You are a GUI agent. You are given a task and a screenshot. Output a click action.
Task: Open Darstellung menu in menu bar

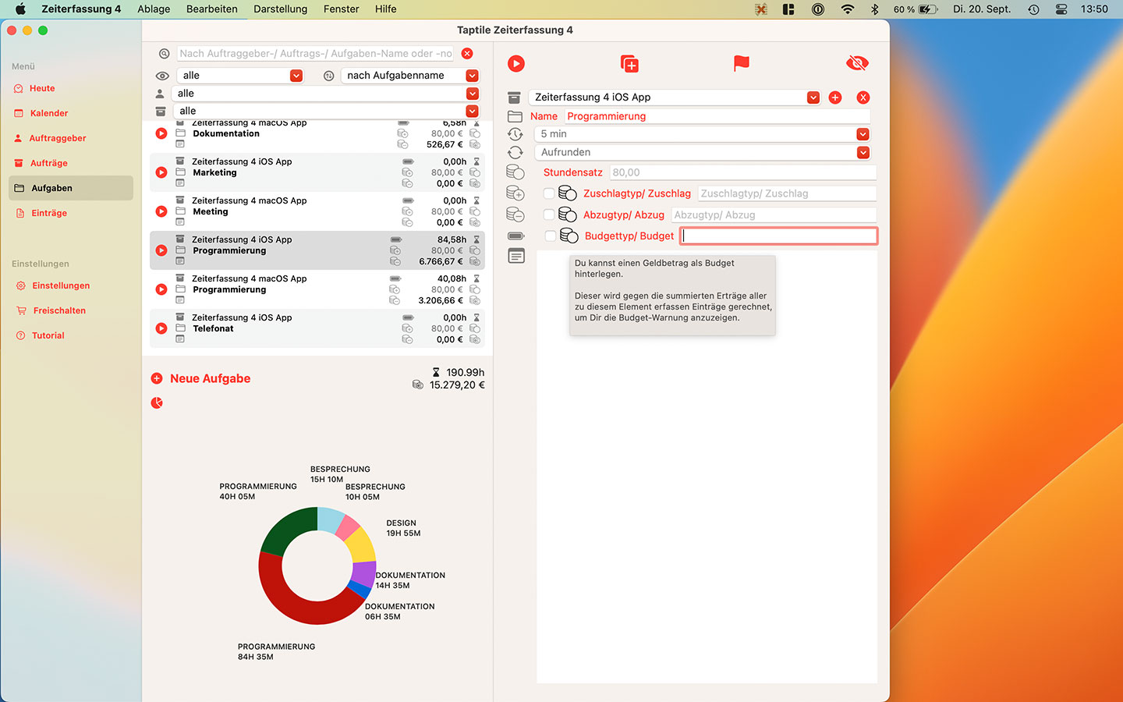281,9
